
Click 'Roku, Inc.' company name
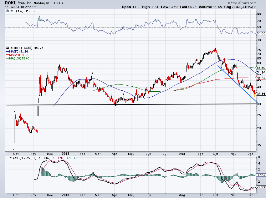25,3
